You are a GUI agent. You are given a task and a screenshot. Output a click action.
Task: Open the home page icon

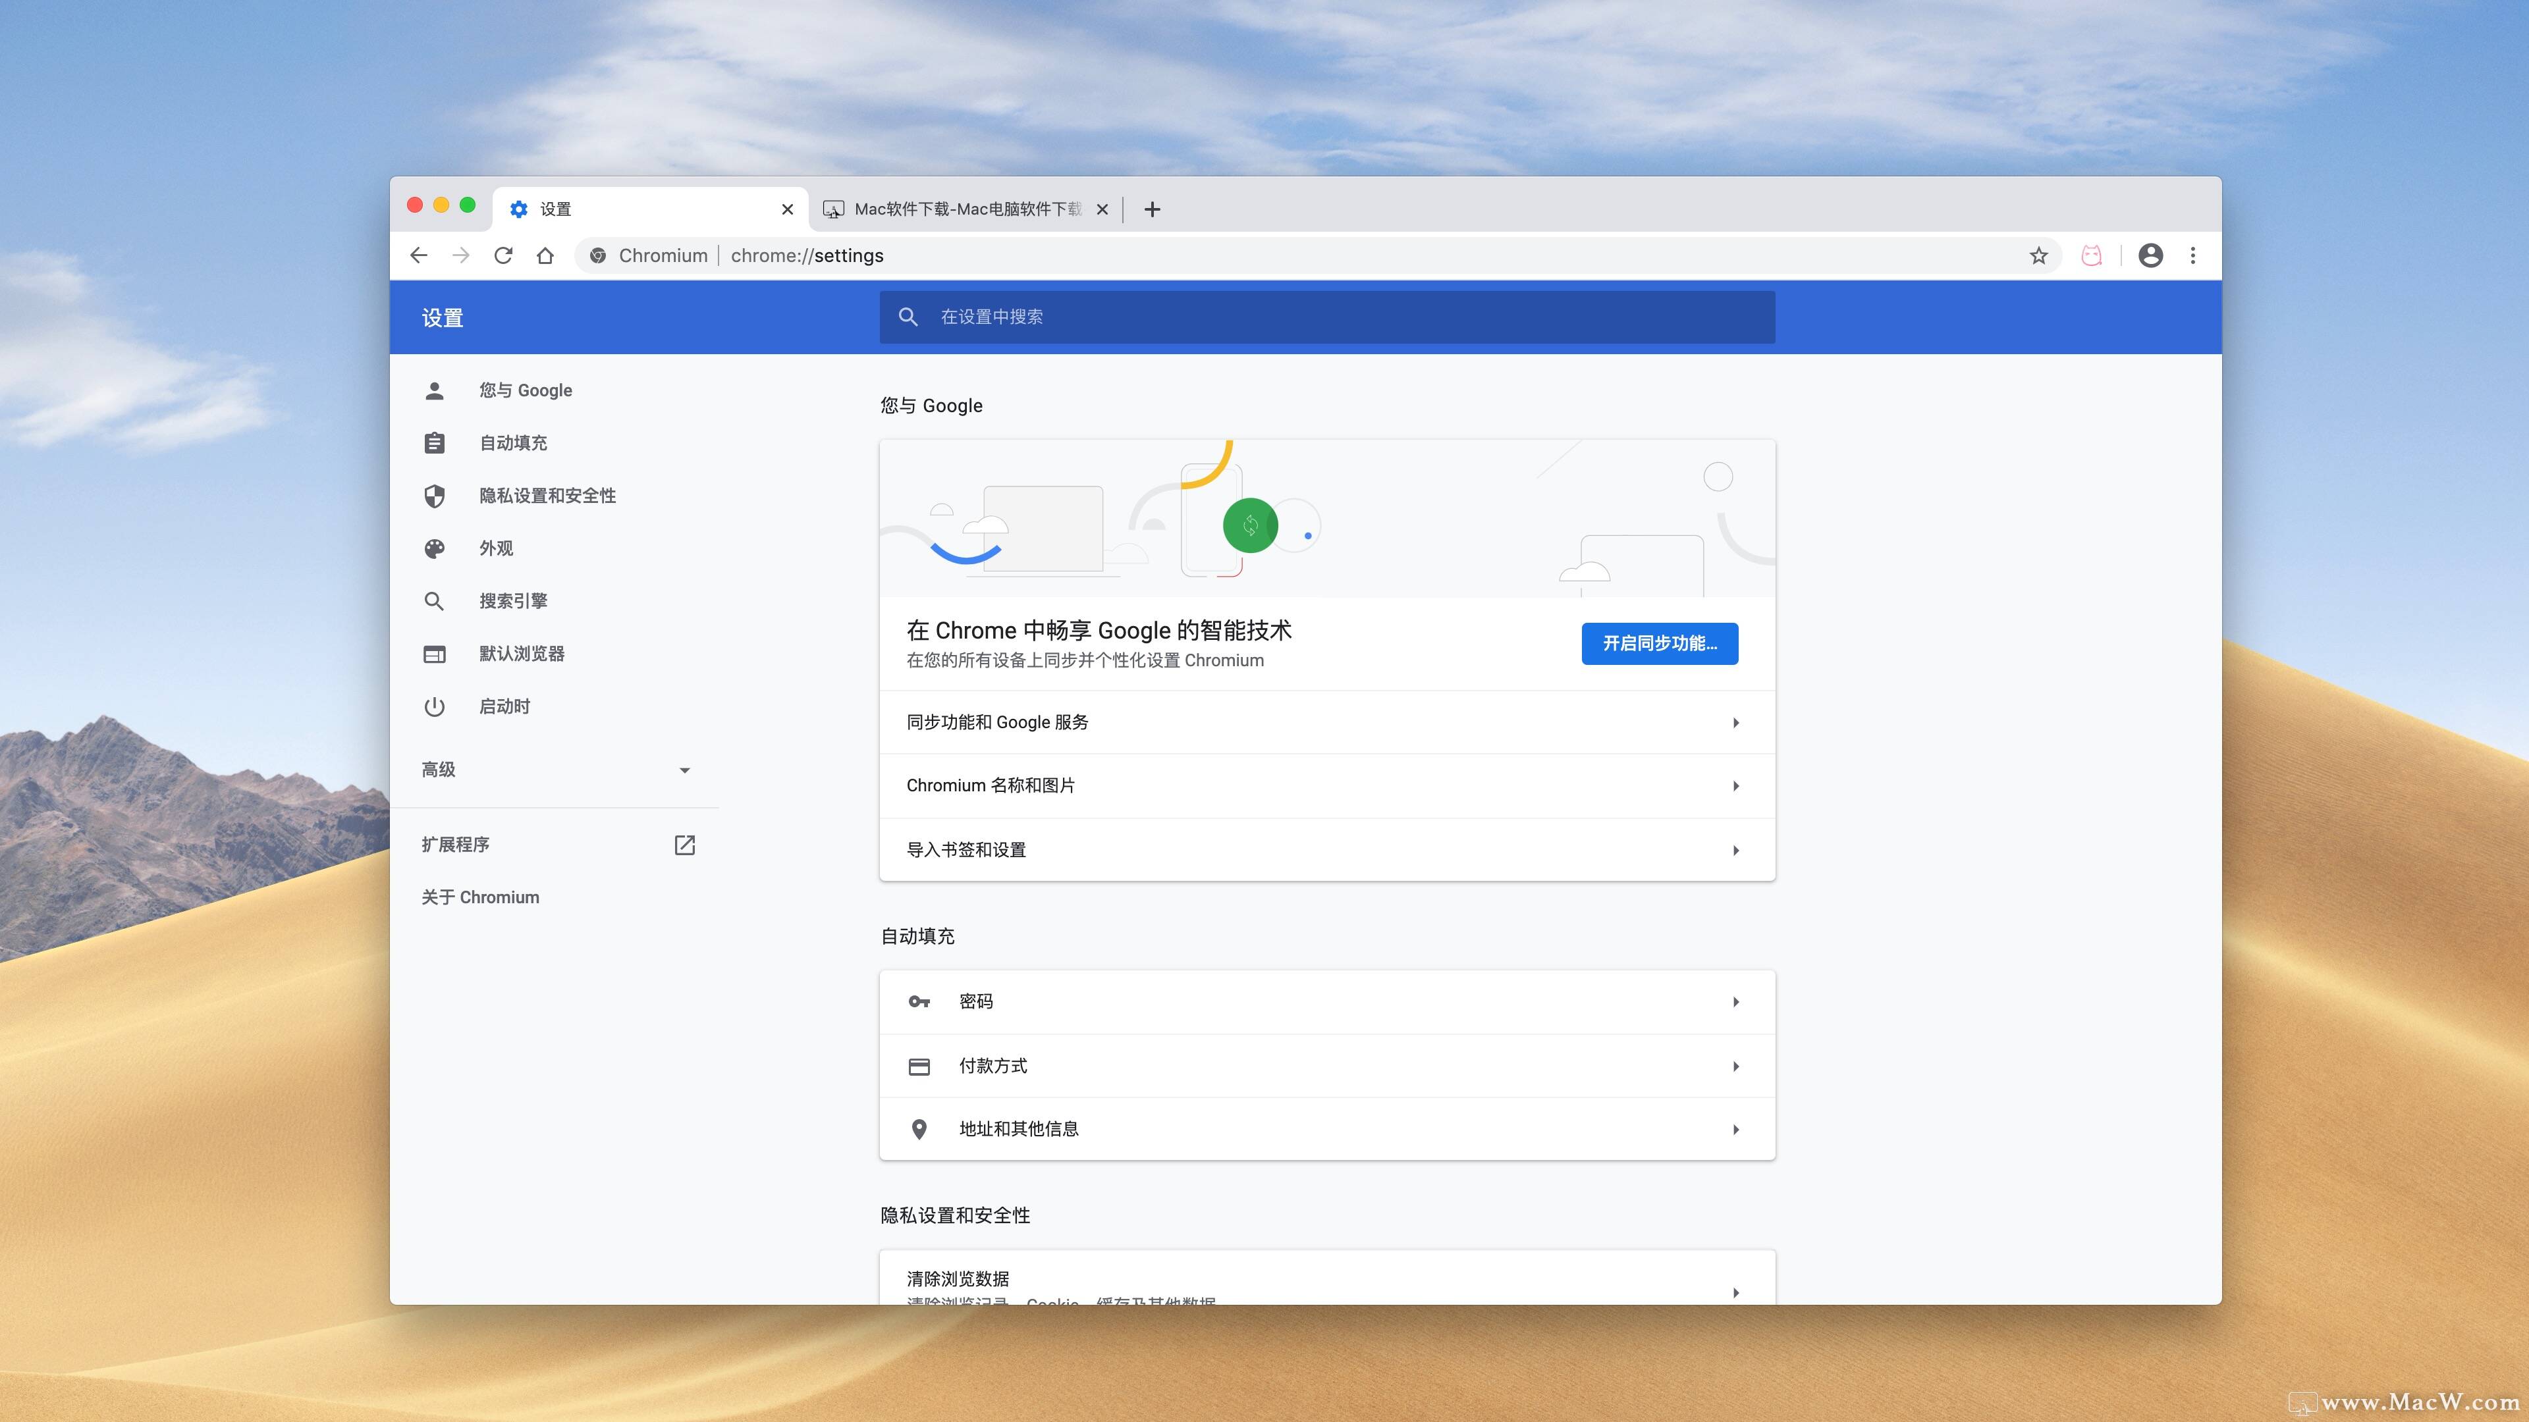545,255
